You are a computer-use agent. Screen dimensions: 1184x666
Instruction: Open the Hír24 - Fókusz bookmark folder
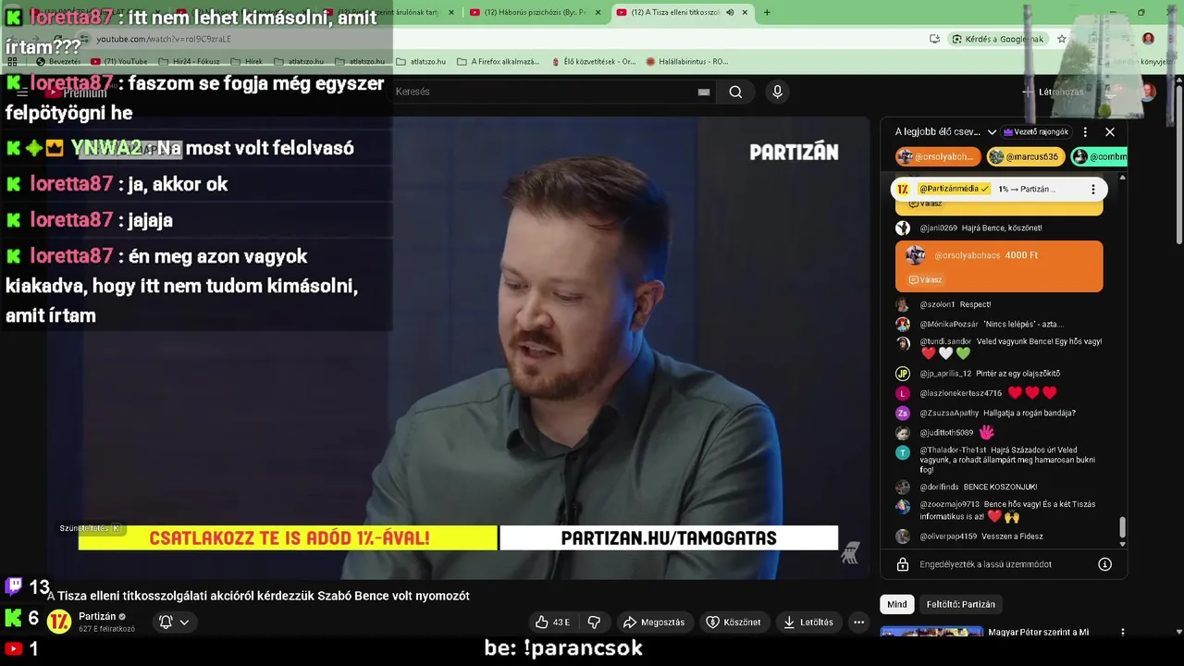(x=189, y=62)
